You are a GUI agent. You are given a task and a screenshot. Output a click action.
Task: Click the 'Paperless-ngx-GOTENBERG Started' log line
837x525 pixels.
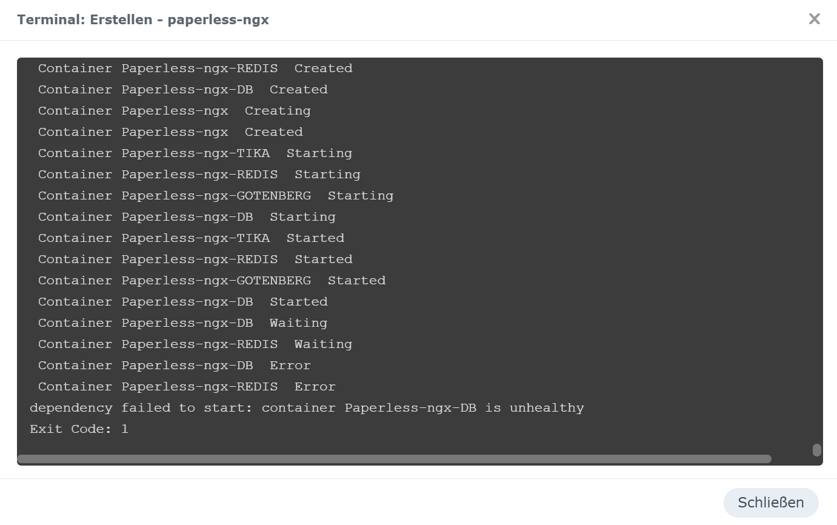coord(212,281)
